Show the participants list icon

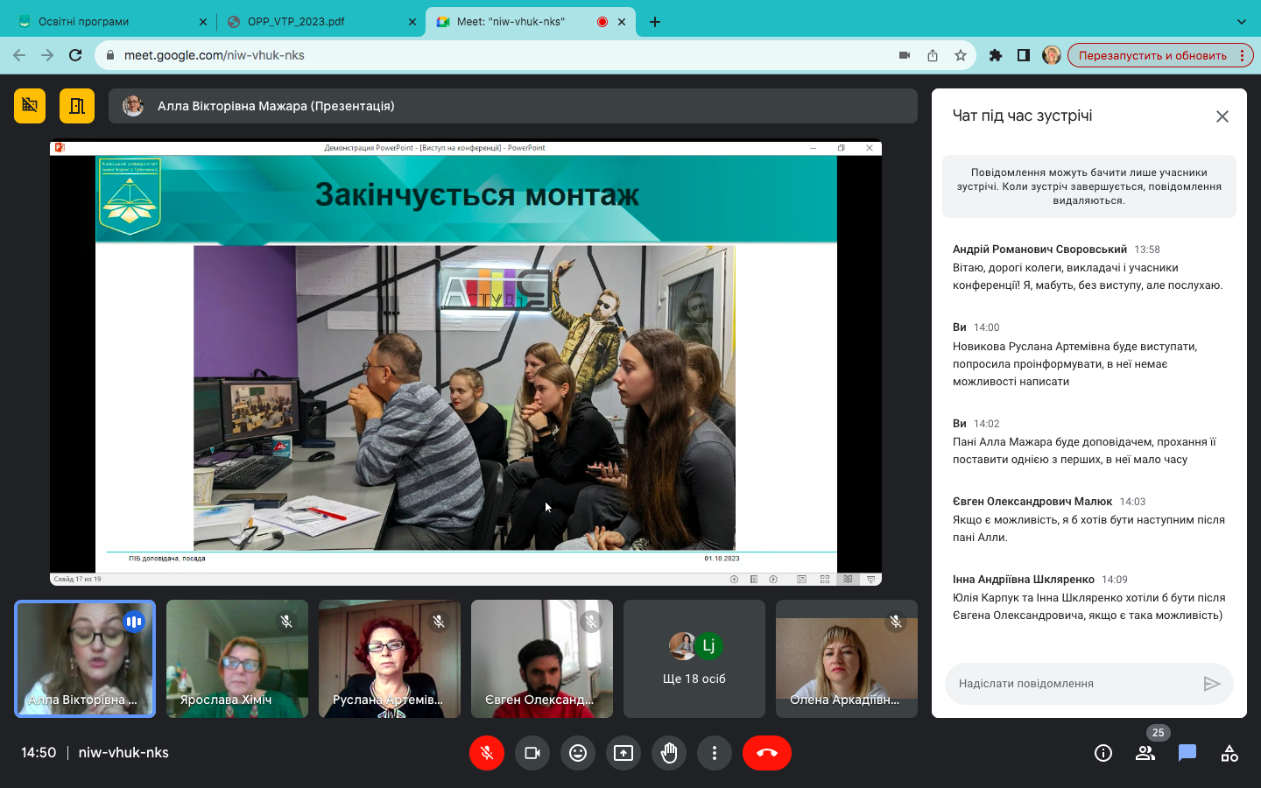pyautogui.click(x=1145, y=753)
